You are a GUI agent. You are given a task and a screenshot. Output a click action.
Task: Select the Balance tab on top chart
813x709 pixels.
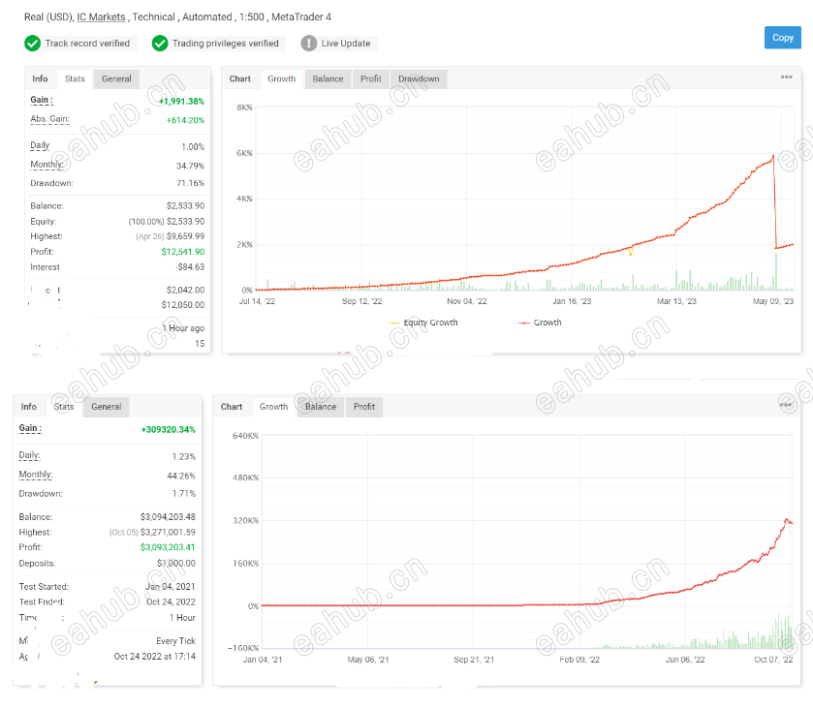(328, 78)
